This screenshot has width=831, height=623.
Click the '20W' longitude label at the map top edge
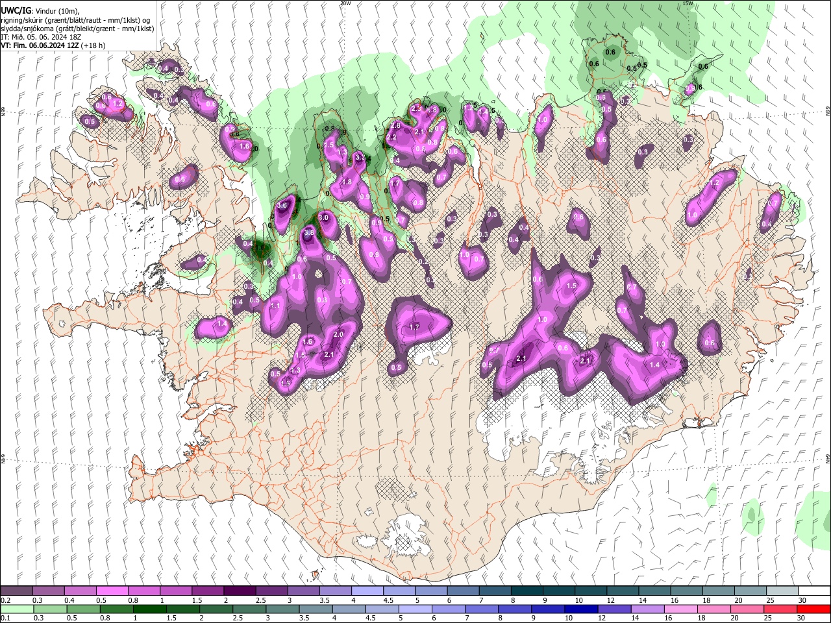click(x=345, y=3)
